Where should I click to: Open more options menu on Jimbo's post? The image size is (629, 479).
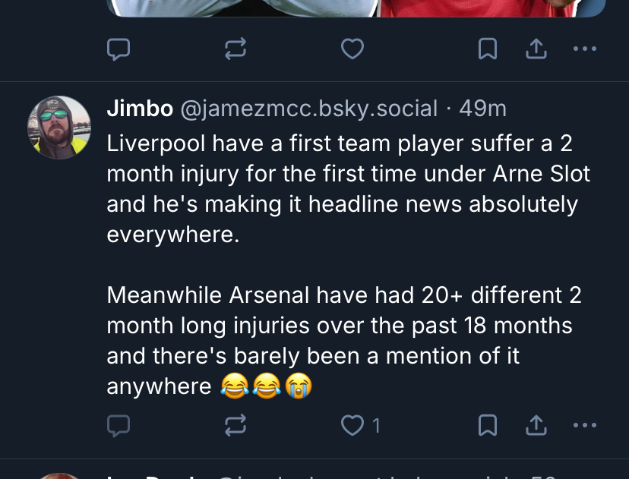(584, 426)
